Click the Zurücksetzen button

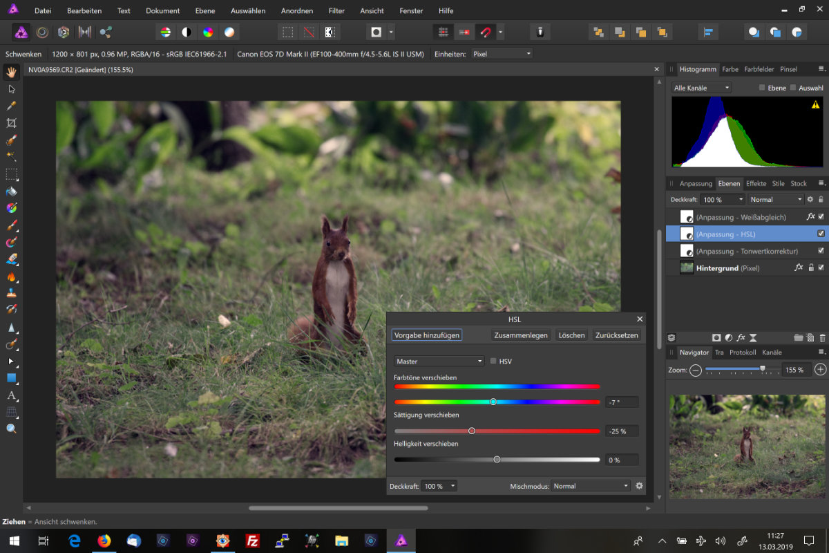click(616, 335)
